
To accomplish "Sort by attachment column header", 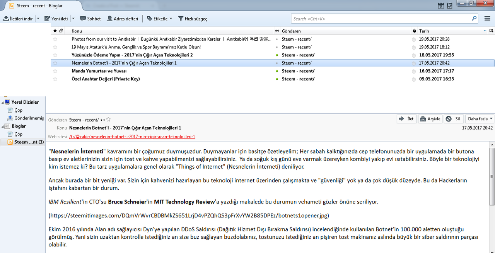I will [61, 31].
